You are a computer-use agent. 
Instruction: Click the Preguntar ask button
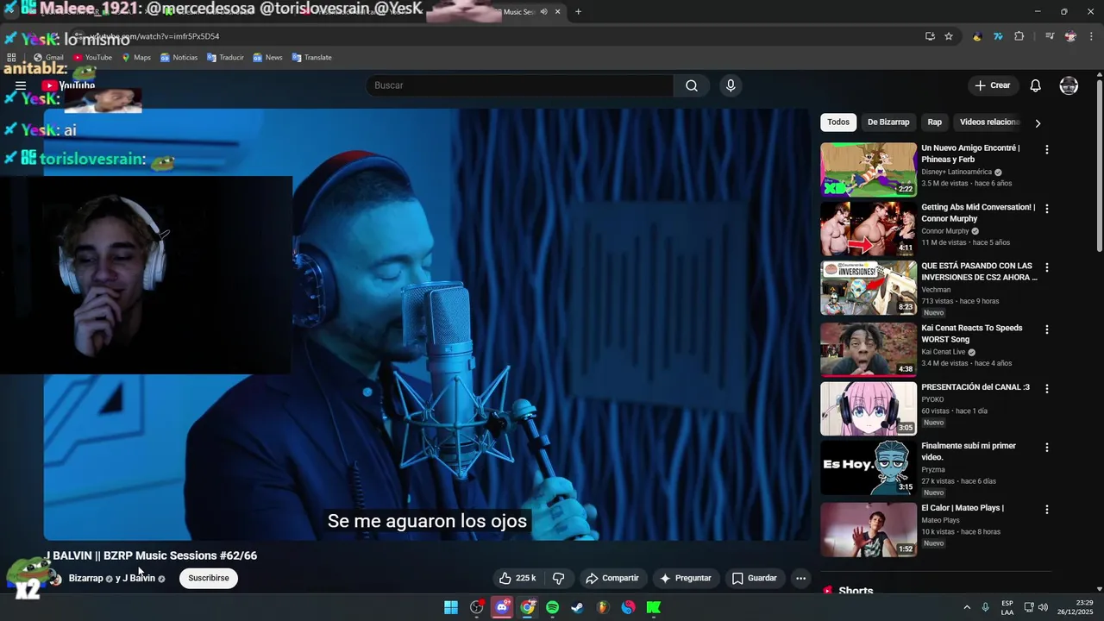686,578
